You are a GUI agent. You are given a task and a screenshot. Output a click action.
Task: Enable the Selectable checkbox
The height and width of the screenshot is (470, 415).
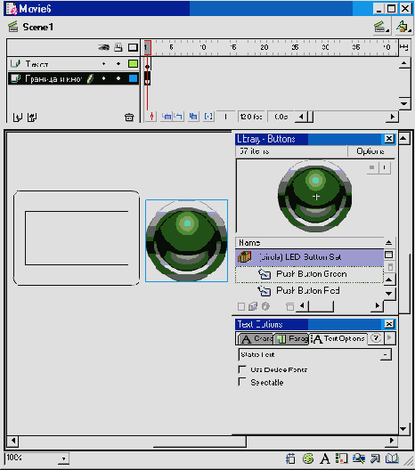click(242, 382)
